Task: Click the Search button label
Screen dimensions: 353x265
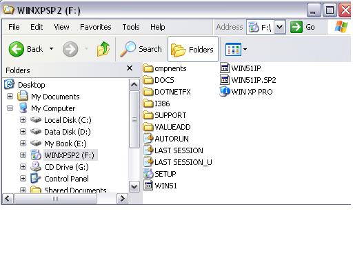Action: click(150, 49)
